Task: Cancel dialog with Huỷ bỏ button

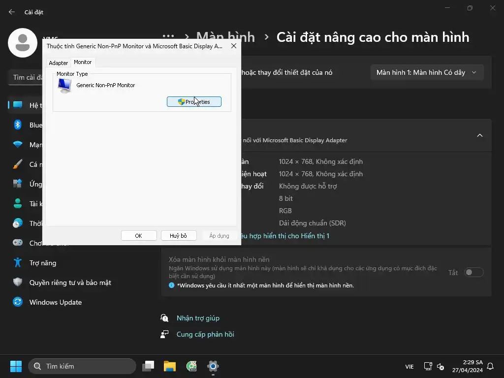Action: point(178,236)
